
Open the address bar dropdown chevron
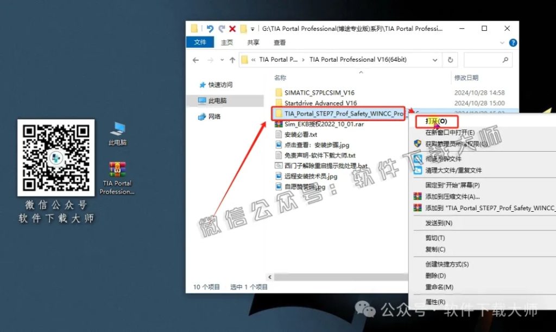pos(434,60)
